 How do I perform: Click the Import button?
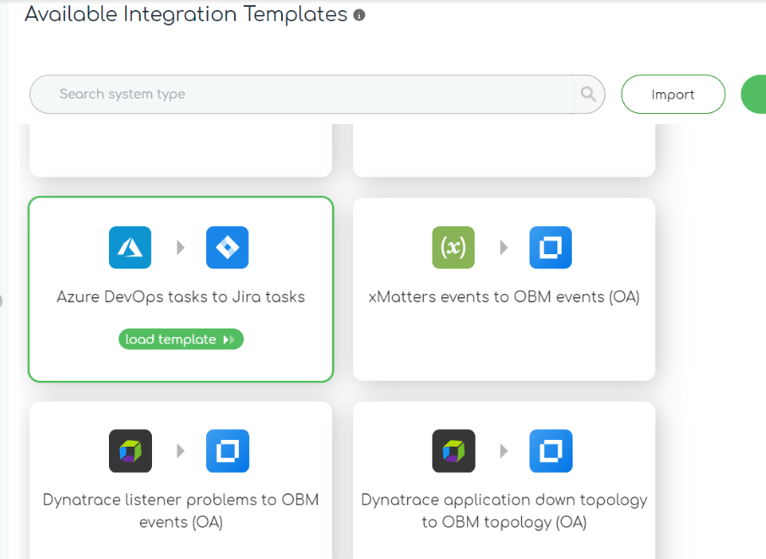[x=673, y=95]
